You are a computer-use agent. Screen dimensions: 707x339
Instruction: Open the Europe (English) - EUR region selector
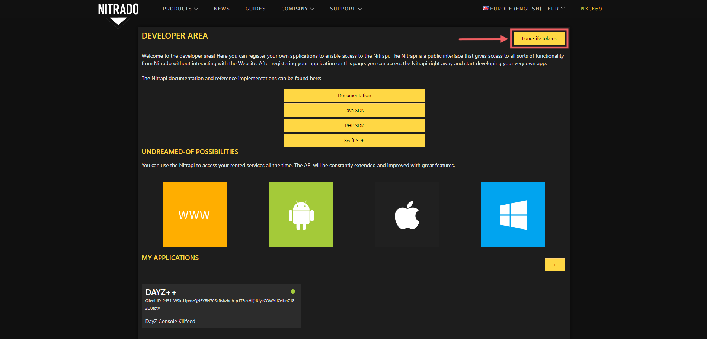(x=524, y=9)
